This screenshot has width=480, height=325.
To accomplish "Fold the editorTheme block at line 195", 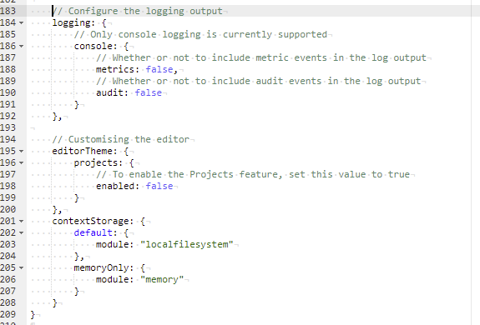I will [21, 151].
